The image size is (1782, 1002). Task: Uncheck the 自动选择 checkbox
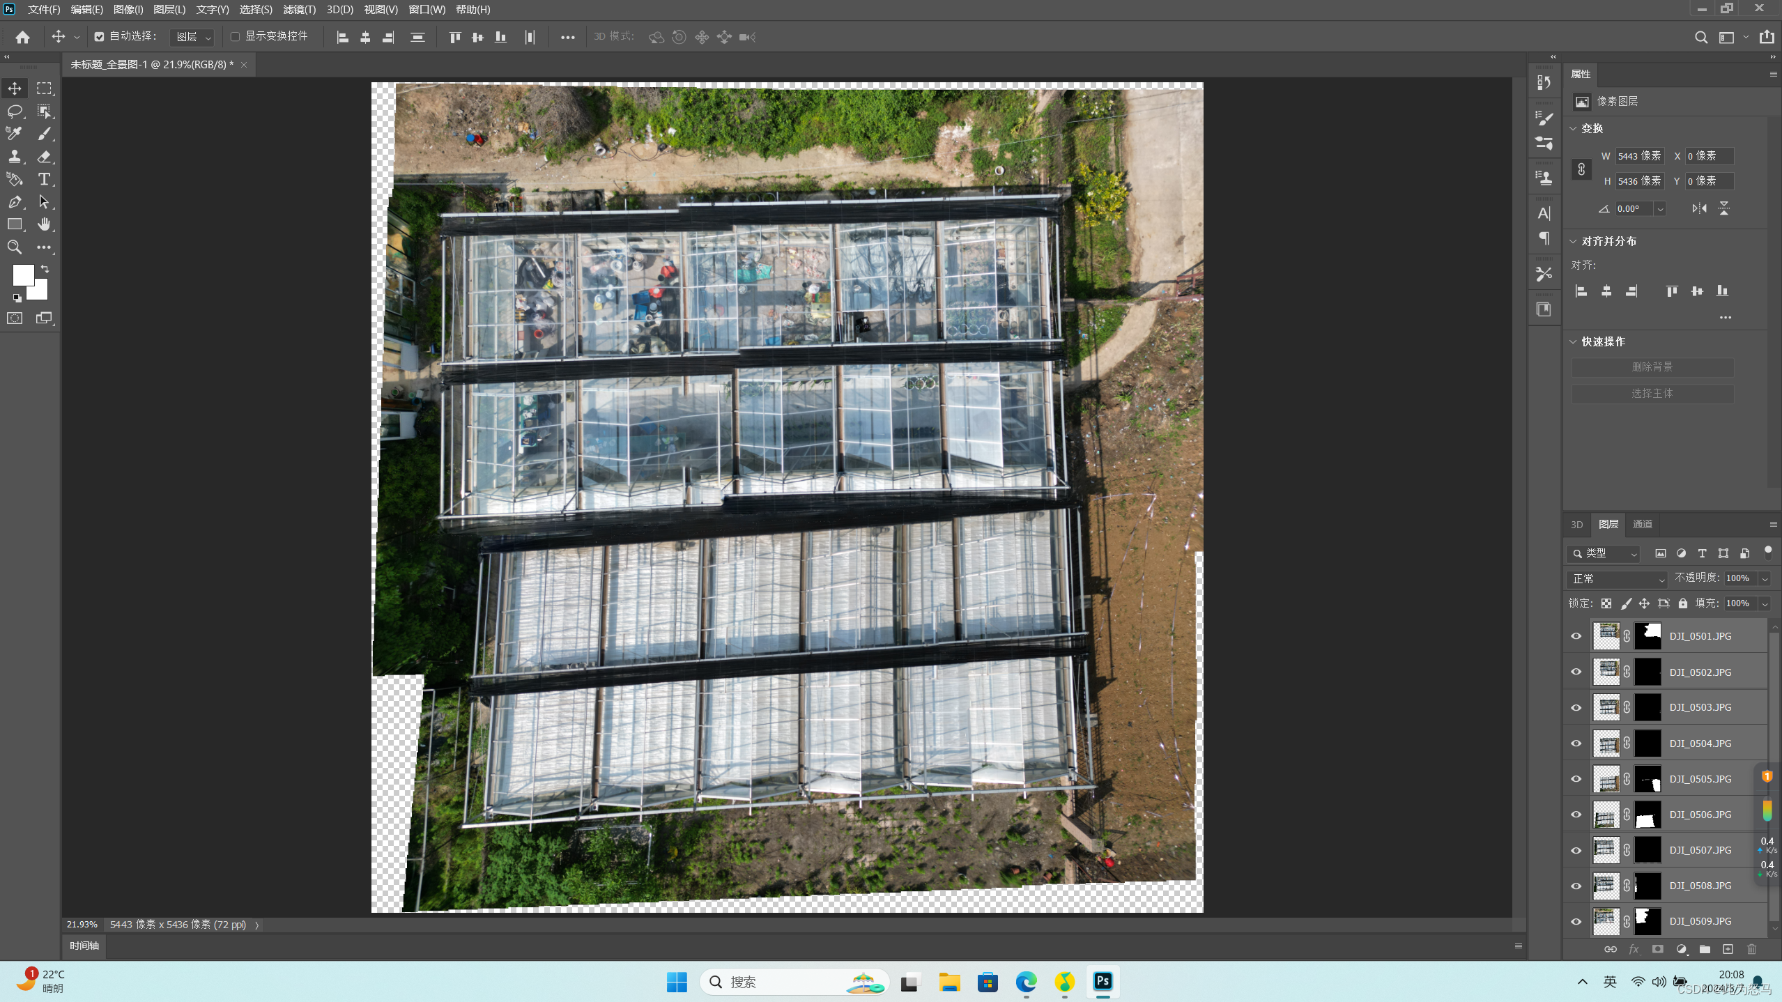pos(99,36)
